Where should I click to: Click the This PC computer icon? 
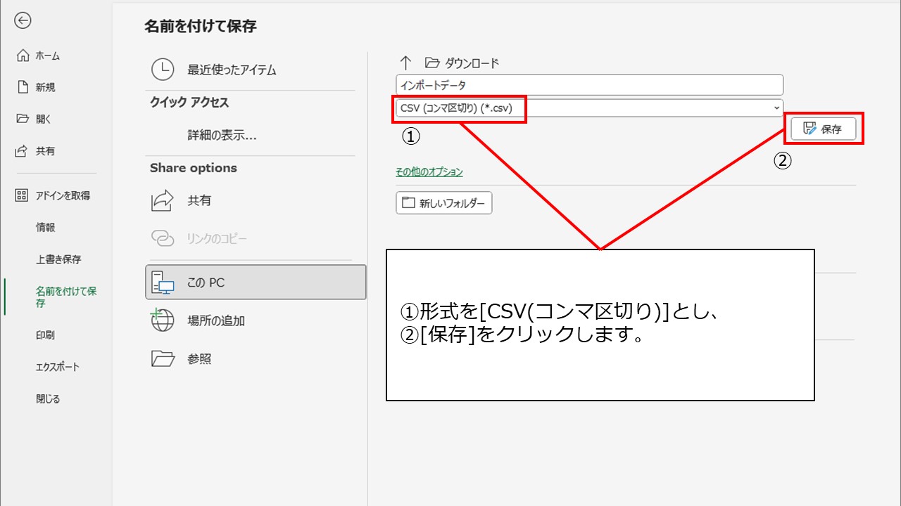163,283
